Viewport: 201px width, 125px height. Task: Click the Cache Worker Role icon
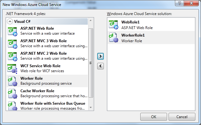tap(12, 94)
